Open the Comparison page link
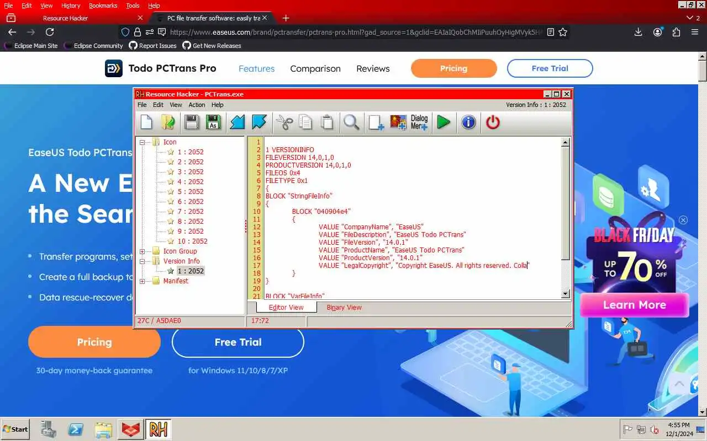Viewport: 707px width, 441px height. 315,69
